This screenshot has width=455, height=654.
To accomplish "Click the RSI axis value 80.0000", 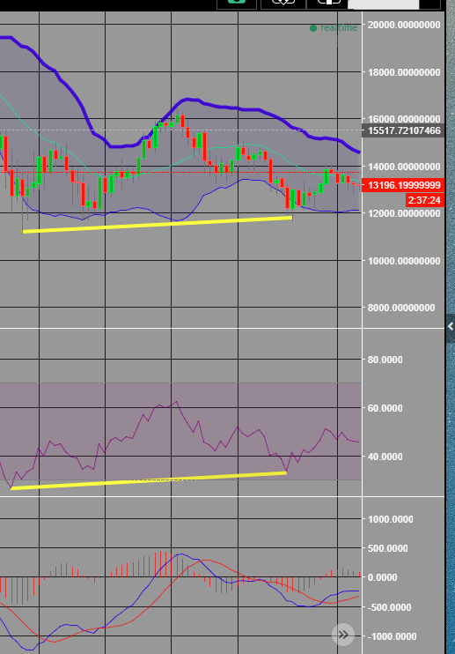I will [x=385, y=360].
